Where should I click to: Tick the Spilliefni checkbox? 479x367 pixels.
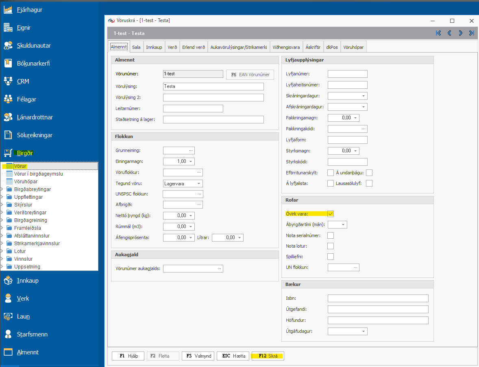331,257
